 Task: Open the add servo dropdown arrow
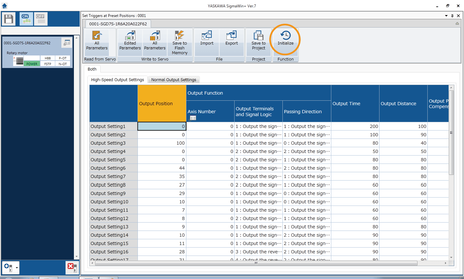(x=17, y=267)
